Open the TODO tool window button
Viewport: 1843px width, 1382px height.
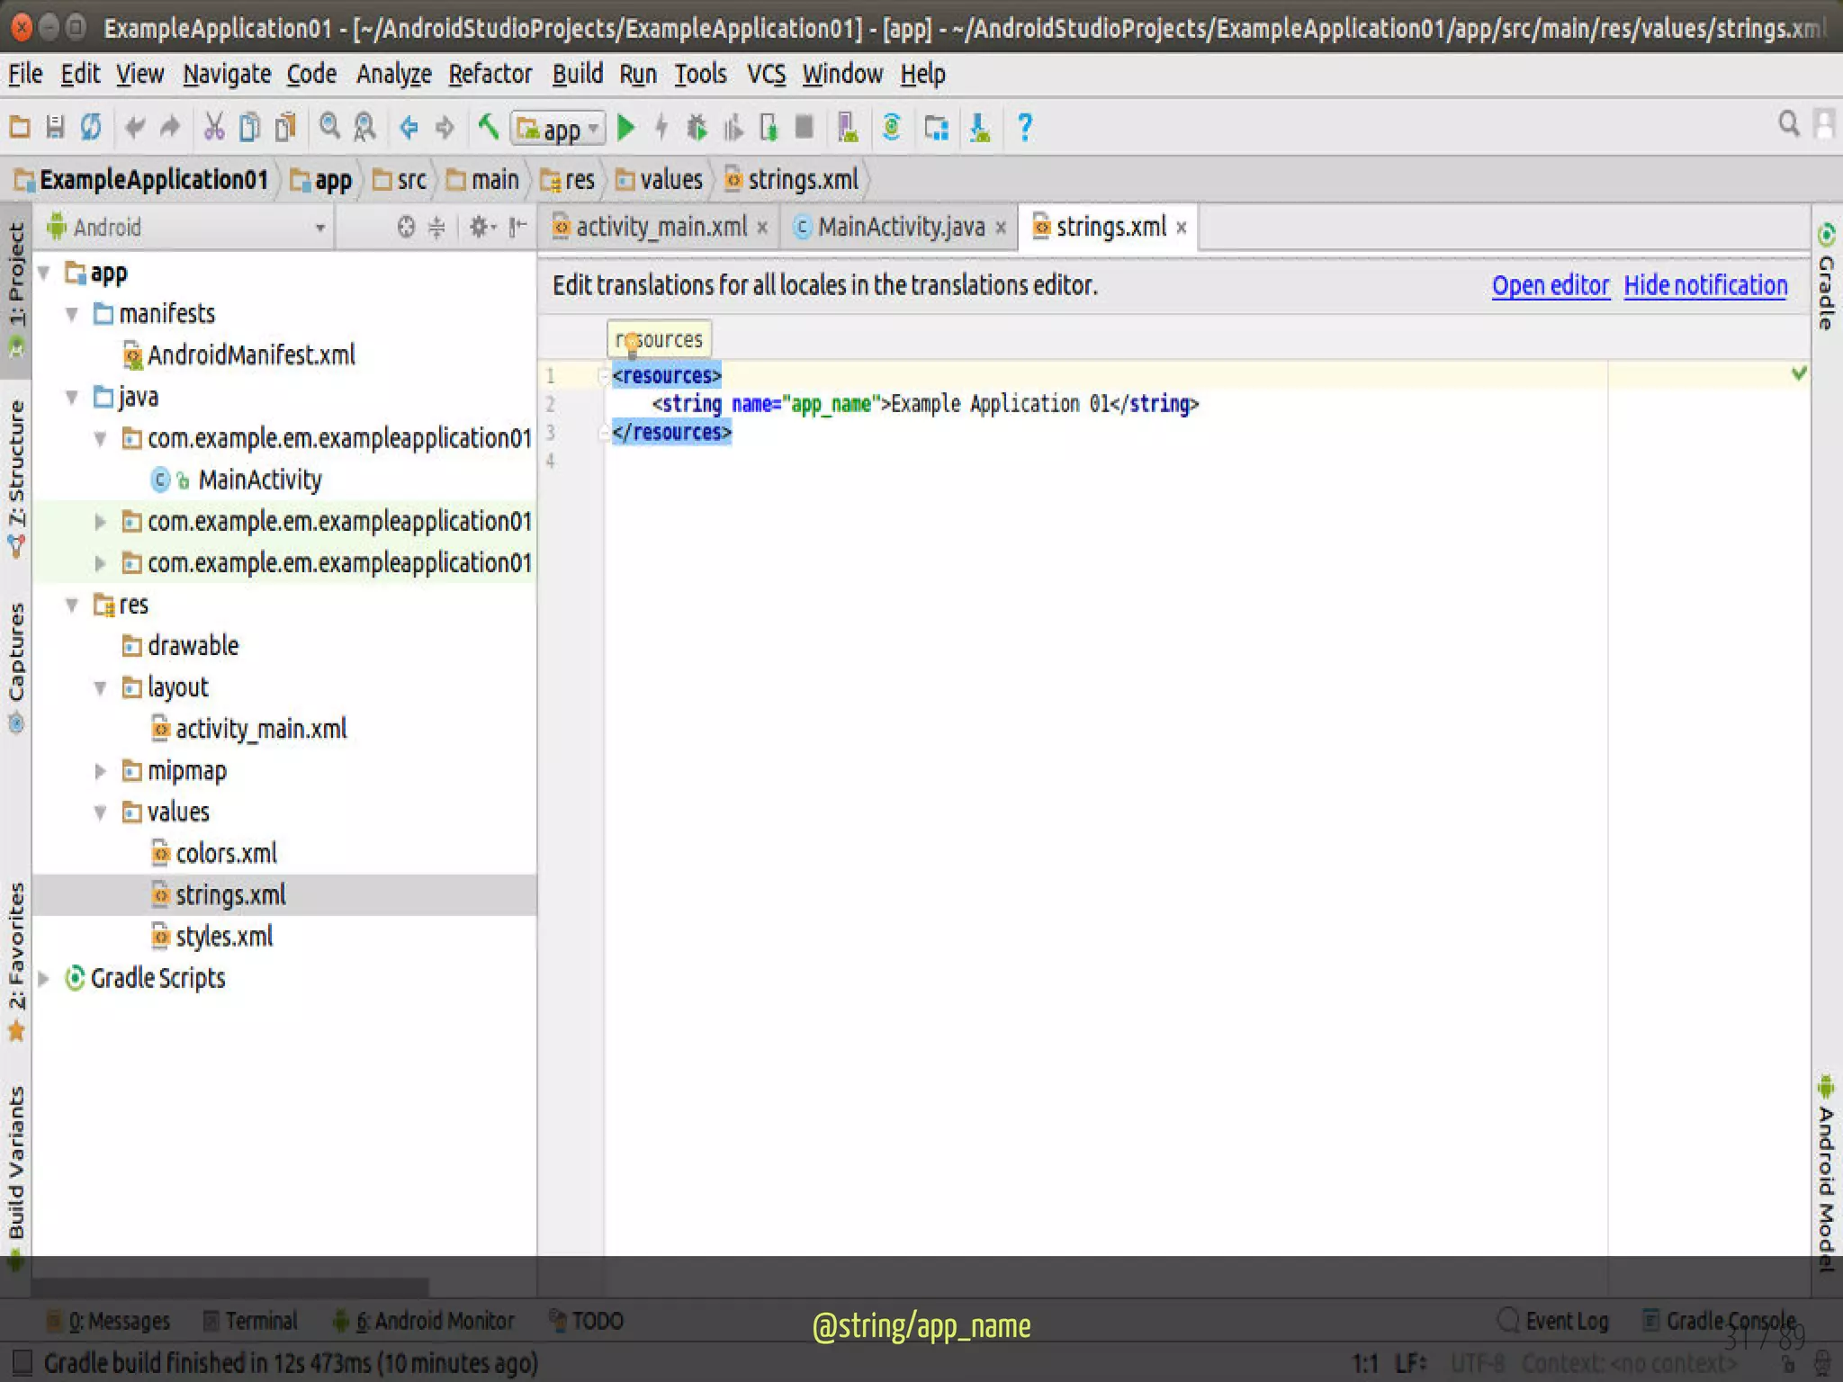(x=586, y=1321)
